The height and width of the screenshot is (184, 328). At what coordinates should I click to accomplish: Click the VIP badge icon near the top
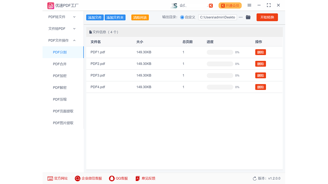tap(210, 5)
